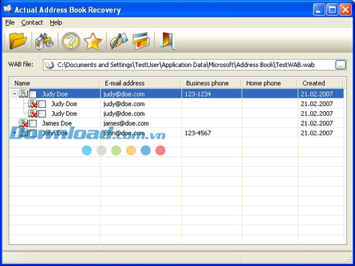Image resolution: width=355 pixels, height=266 pixels.
Task: Open the Contact menu
Action: click(32, 23)
